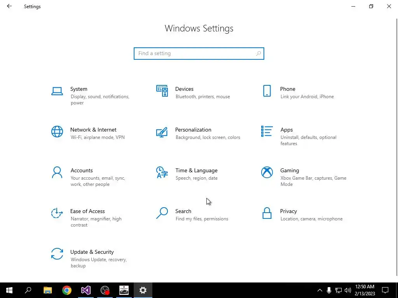Open the System laptop icon
This screenshot has height=298, width=398.
click(57, 91)
